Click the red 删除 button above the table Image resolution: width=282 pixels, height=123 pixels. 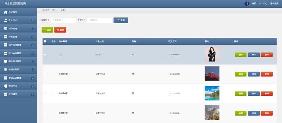[60, 30]
